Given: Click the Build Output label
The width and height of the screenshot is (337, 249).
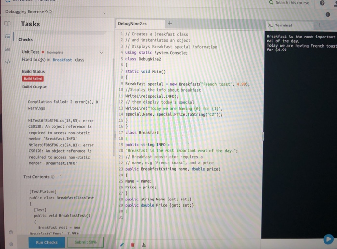Looking at the screenshot, I should (x=34, y=87).
